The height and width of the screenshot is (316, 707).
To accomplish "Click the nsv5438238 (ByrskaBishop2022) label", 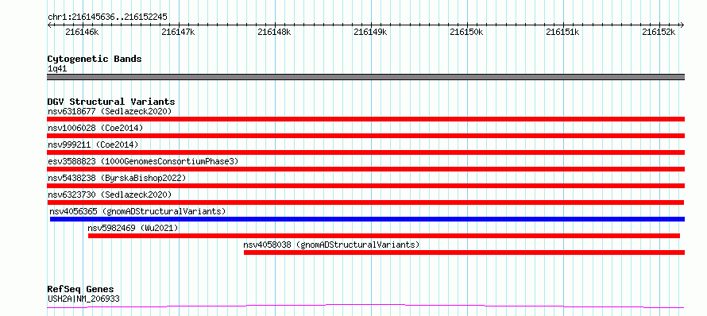I will [117, 178].
